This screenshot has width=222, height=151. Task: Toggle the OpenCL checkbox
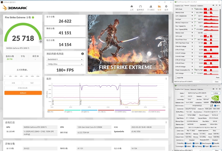(x=185, y=143)
